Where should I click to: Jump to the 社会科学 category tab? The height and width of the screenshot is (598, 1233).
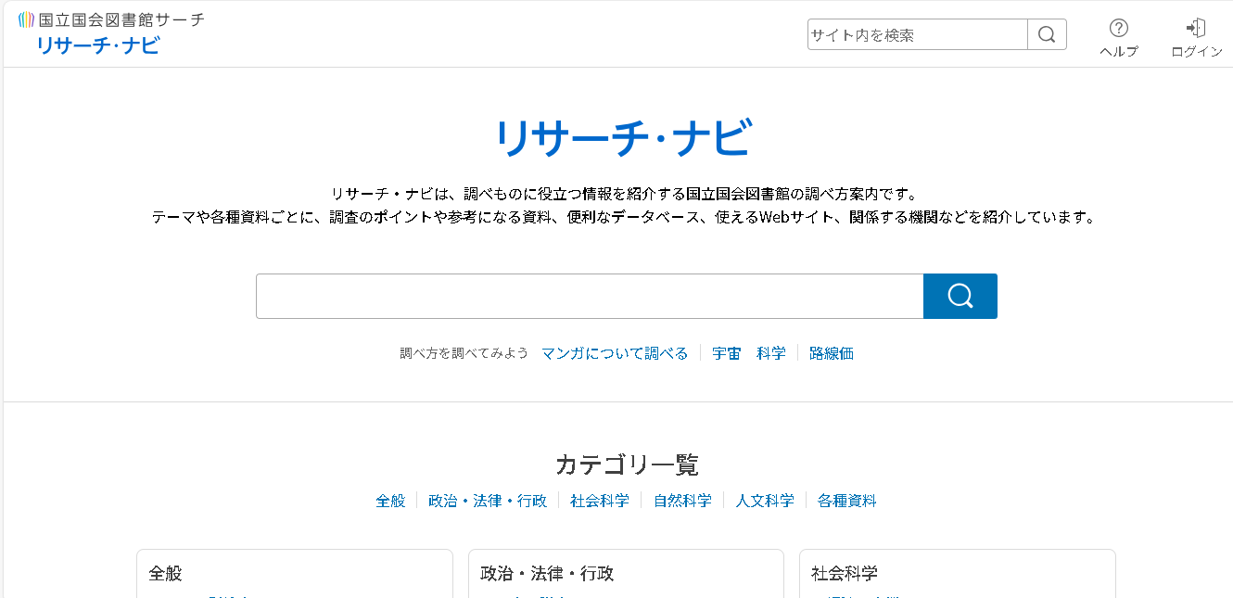[600, 501]
